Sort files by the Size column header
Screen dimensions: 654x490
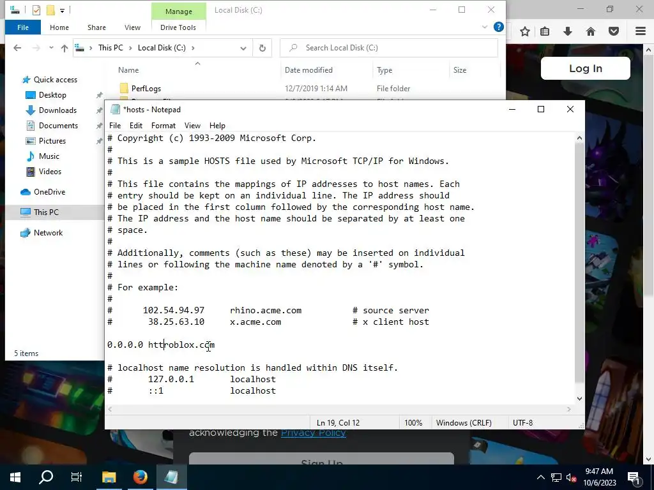point(460,70)
